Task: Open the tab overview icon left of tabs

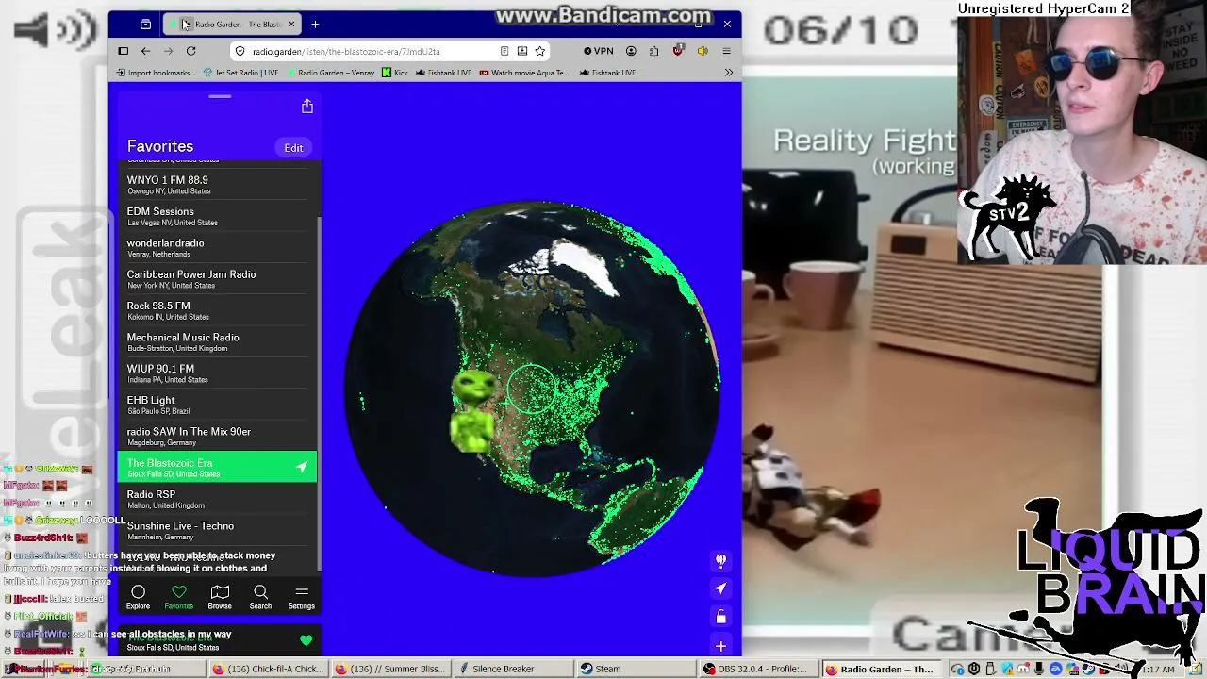Action: [x=145, y=24]
